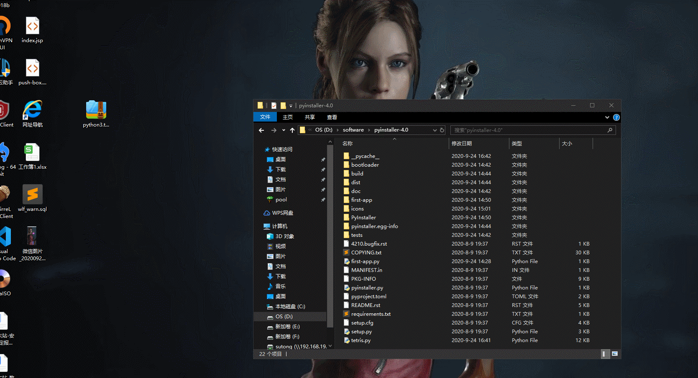Open the index.jsp desktop file icon
The height and width of the screenshot is (378, 698).
pos(32,30)
